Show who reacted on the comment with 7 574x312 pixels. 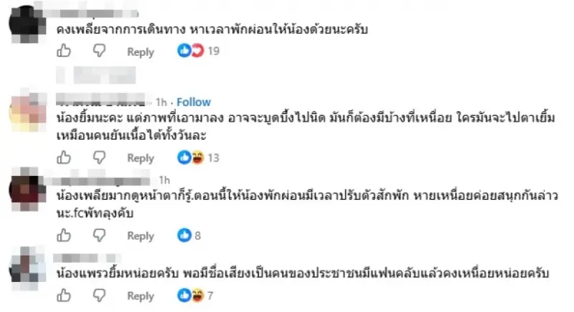click(195, 296)
